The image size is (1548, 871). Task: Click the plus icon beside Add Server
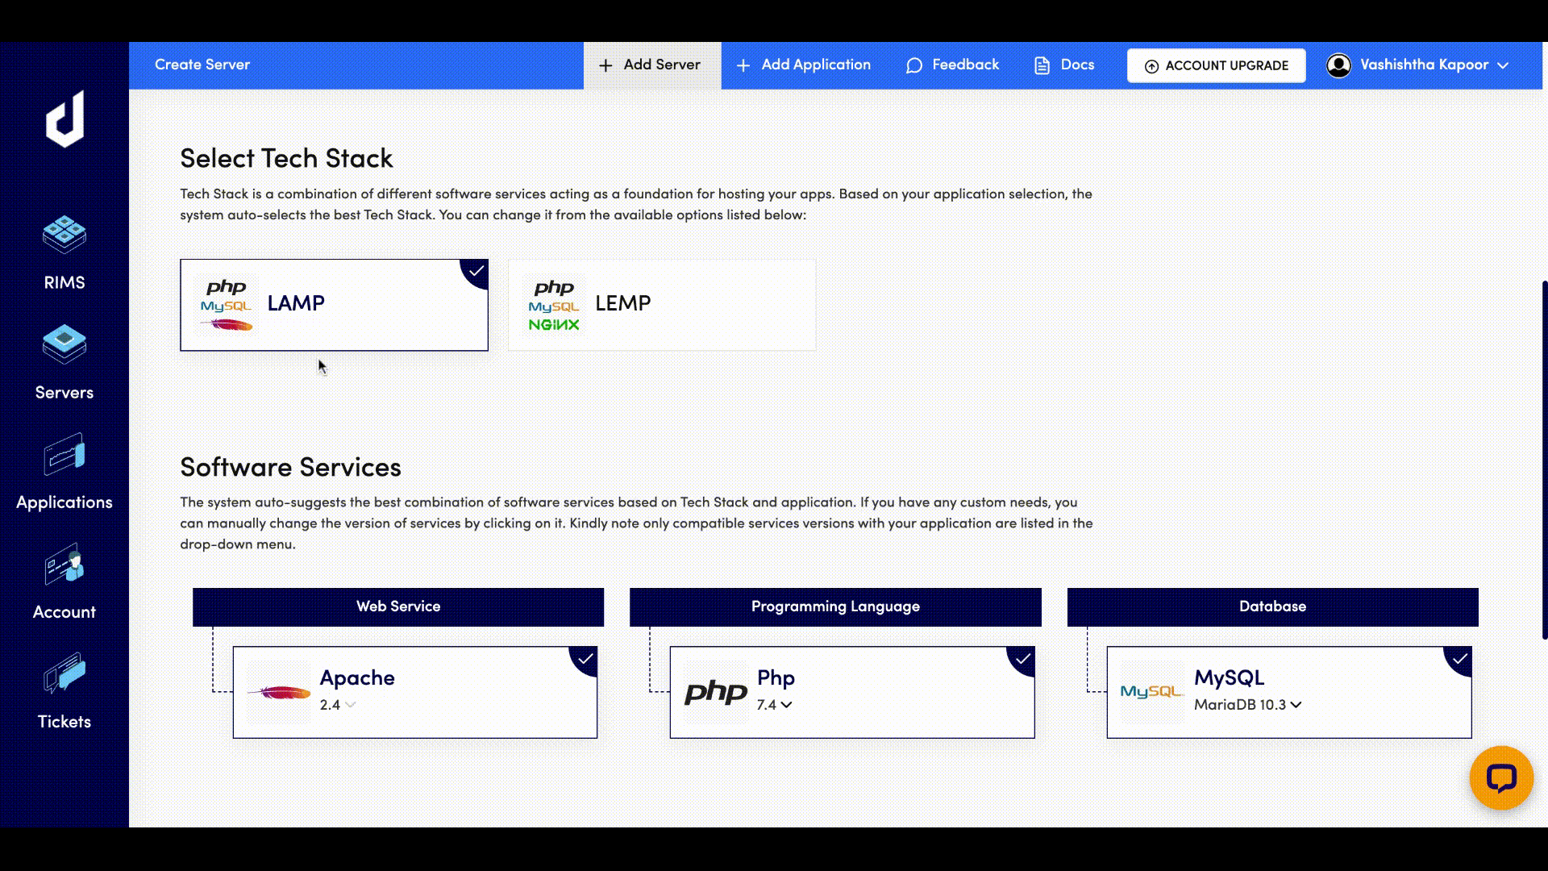click(x=605, y=65)
